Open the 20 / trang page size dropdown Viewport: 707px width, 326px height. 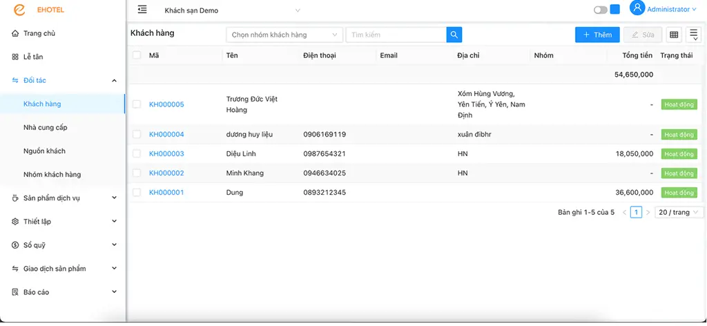click(679, 212)
